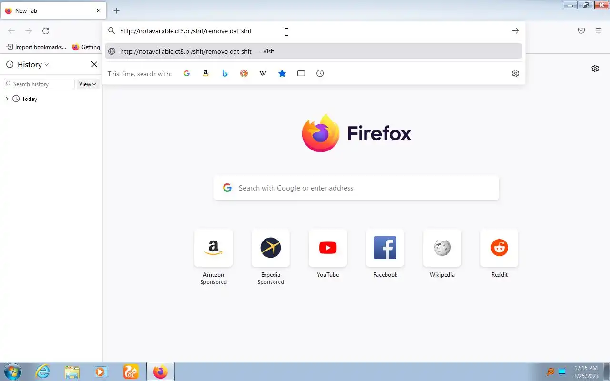The image size is (610, 381).
Task: Search in Bookmarks star icon
Action: pos(282,73)
